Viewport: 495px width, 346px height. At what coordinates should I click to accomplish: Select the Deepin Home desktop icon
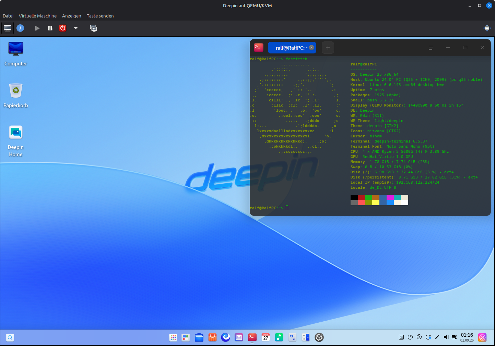(x=16, y=141)
